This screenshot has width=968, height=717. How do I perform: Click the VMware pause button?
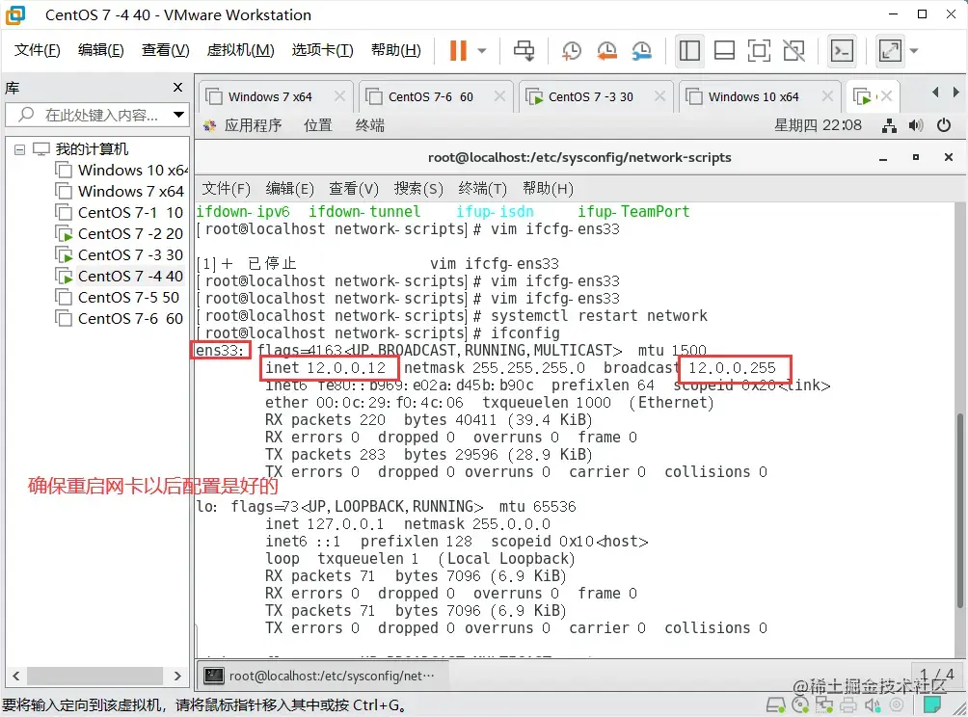(458, 51)
